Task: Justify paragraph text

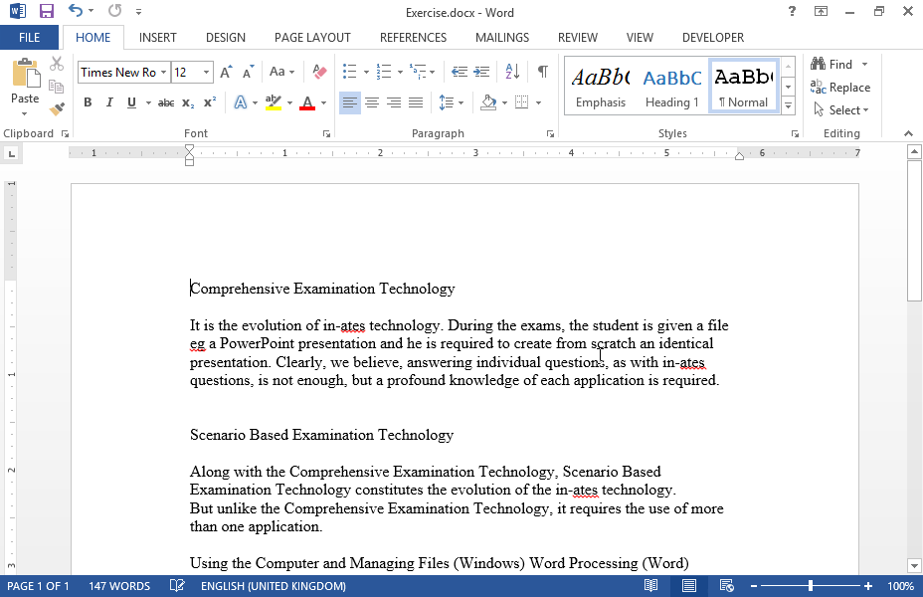Action: coord(416,102)
